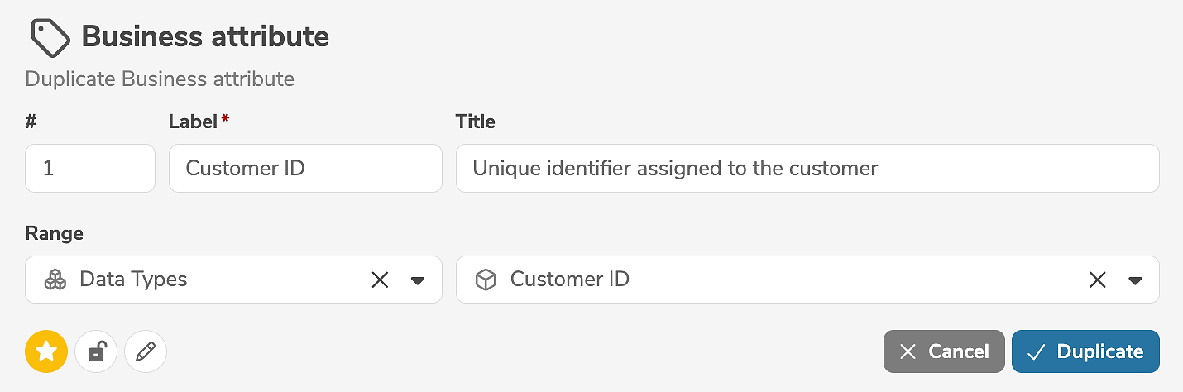This screenshot has width=1183, height=392.
Task: Click the stacked cubes icon in Data Types
Action: tap(55, 280)
